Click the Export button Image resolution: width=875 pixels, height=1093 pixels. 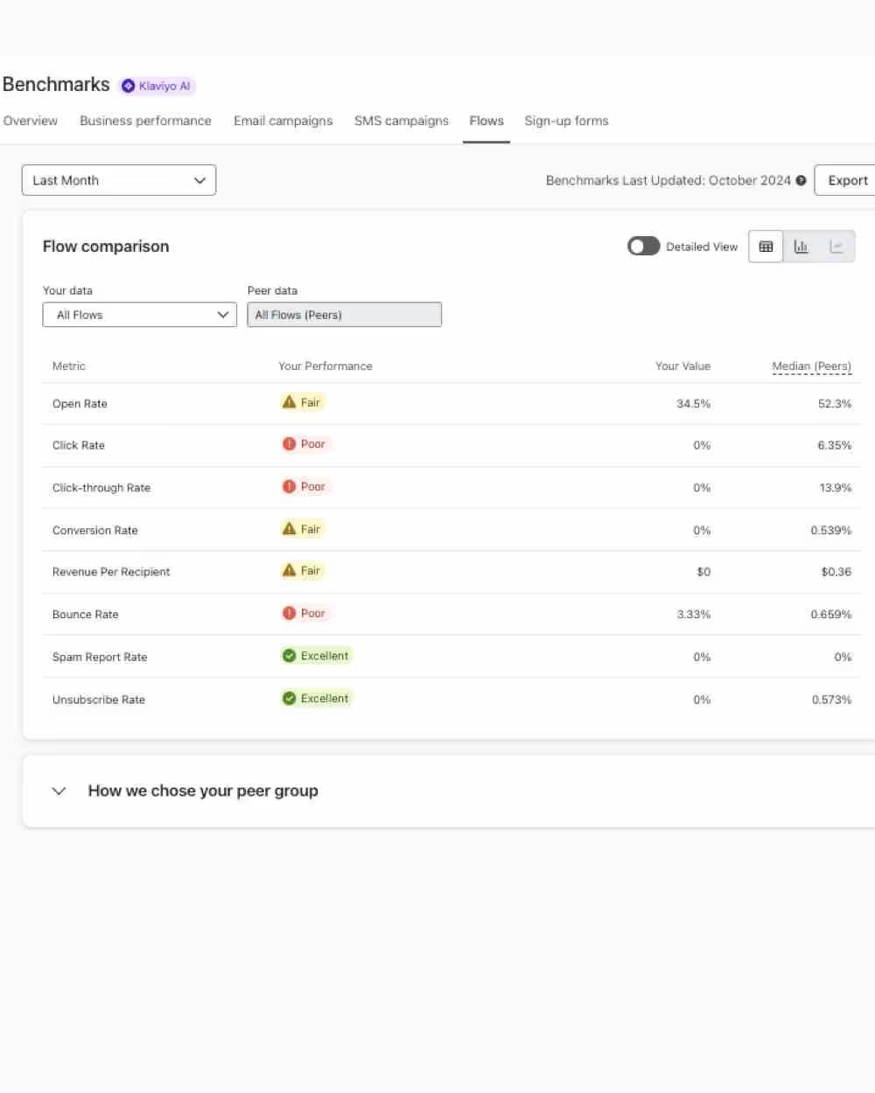[x=846, y=180]
